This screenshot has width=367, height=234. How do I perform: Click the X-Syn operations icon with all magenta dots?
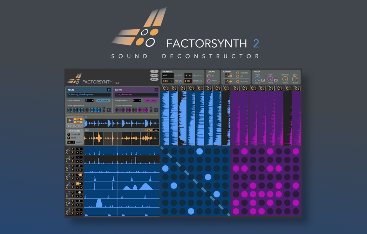coord(140,110)
